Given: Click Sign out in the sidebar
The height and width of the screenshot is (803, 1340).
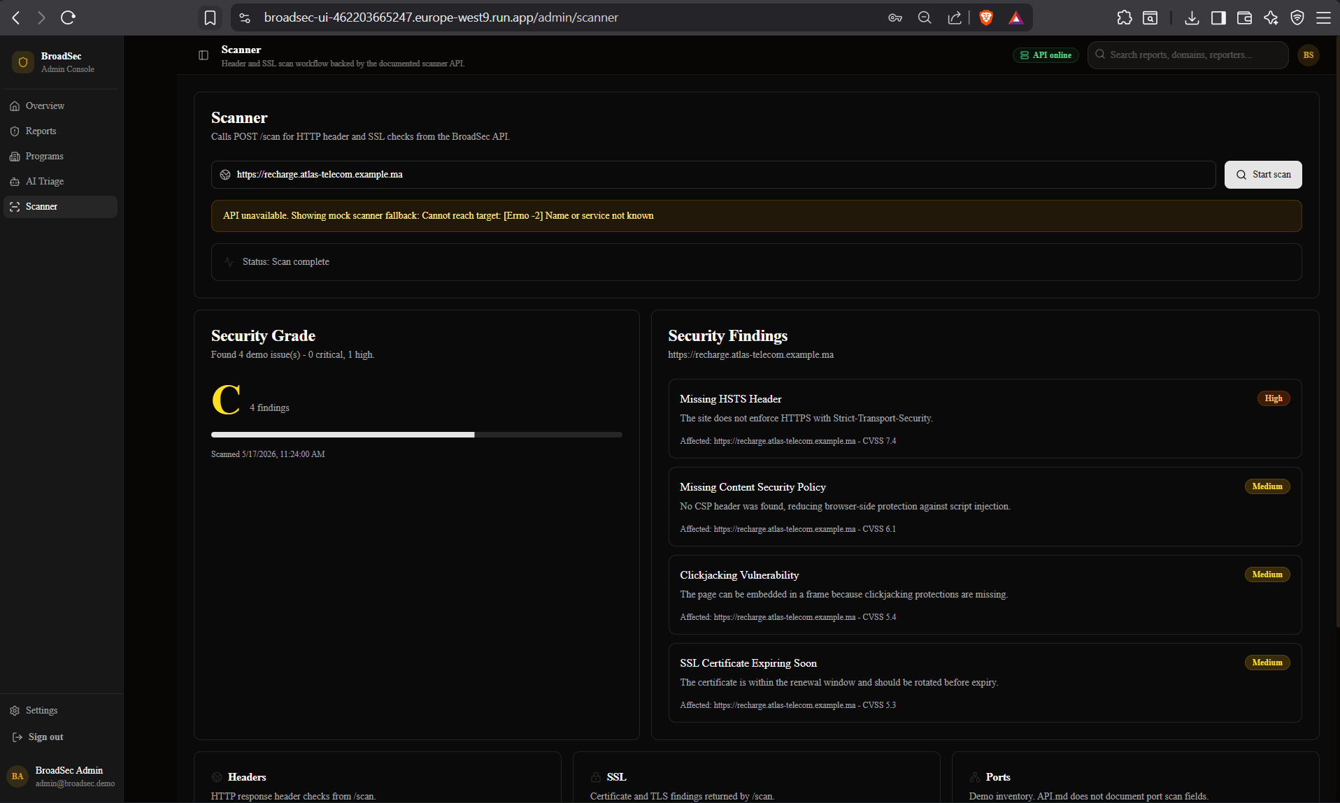Looking at the screenshot, I should (61, 737).
